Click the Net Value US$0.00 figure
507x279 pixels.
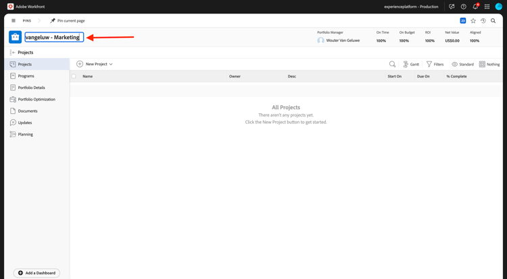point(452,41)
